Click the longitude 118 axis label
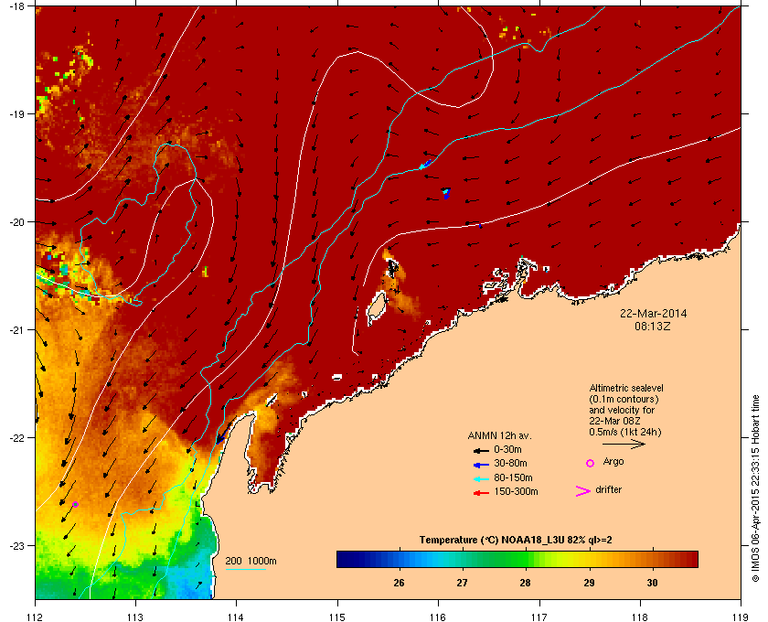The image size is (768, 622). pos(640,617)
